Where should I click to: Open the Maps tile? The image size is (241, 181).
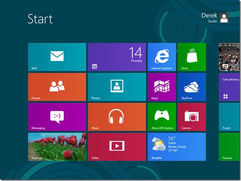click(x=162, y=87)
